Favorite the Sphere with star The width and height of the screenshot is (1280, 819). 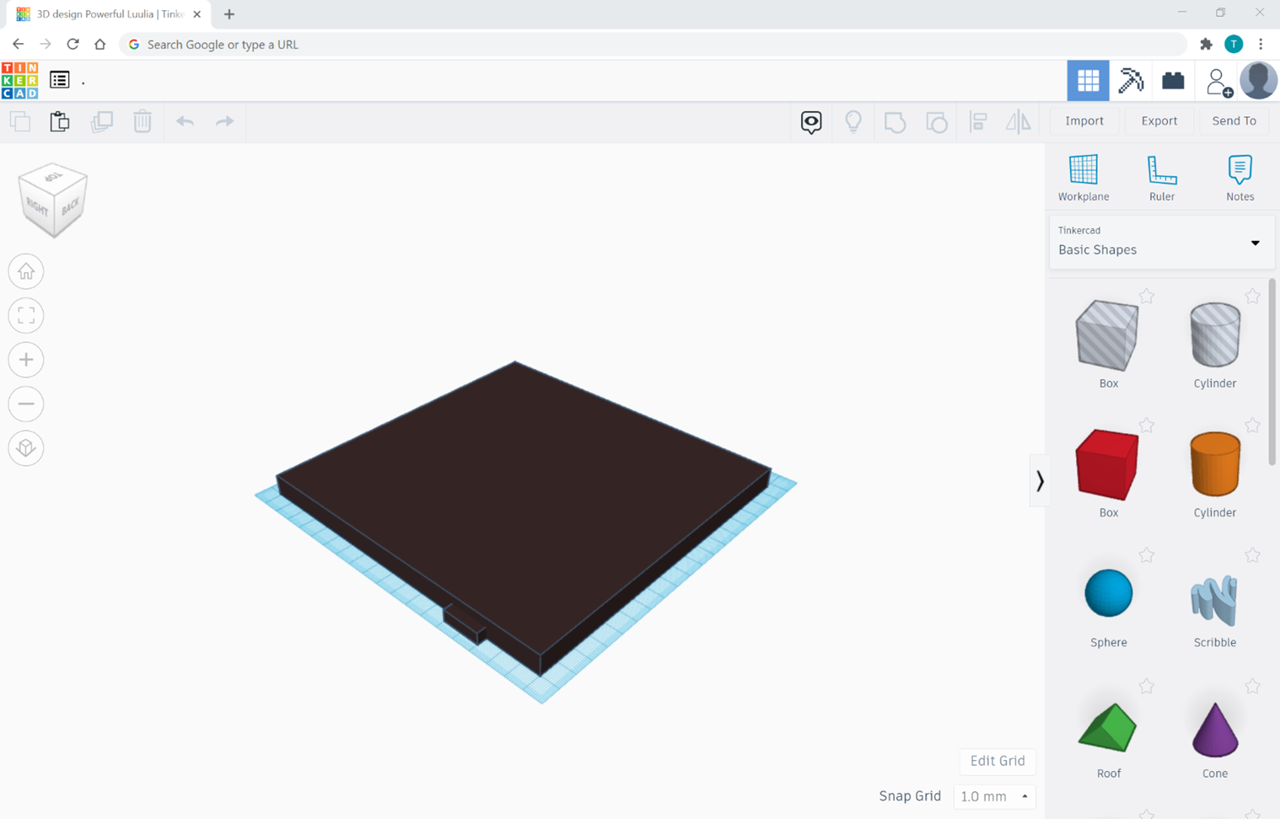tap(1147, 555)
